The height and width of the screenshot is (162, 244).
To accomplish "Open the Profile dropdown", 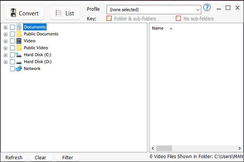I will click(154, 10).
